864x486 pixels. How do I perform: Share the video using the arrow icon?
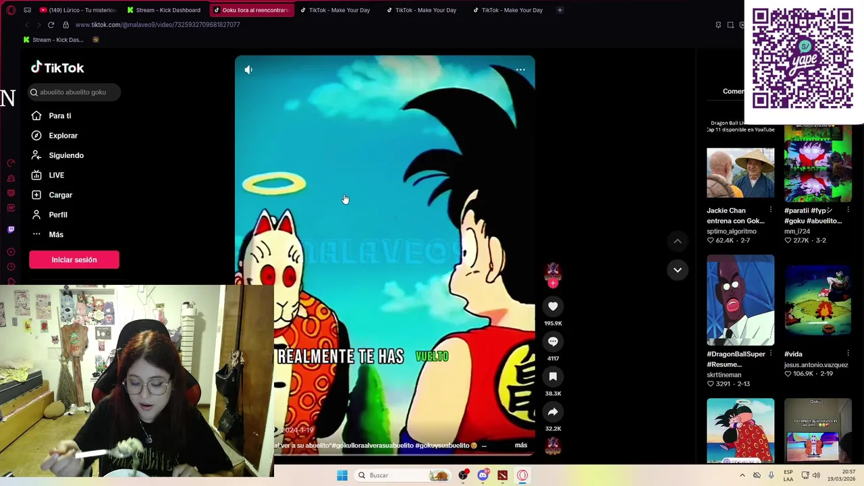(x=553, y=412)
